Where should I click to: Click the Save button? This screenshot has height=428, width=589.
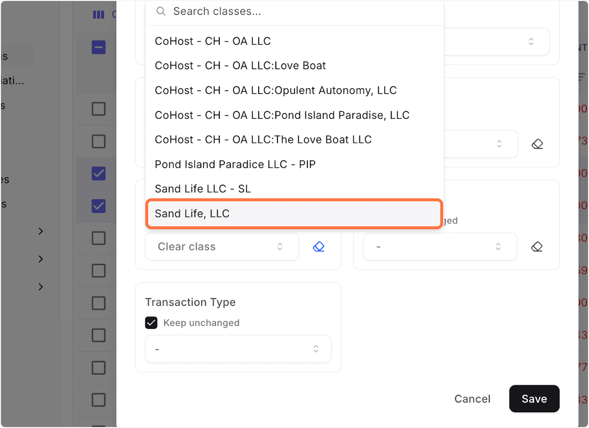coord(534,399)
